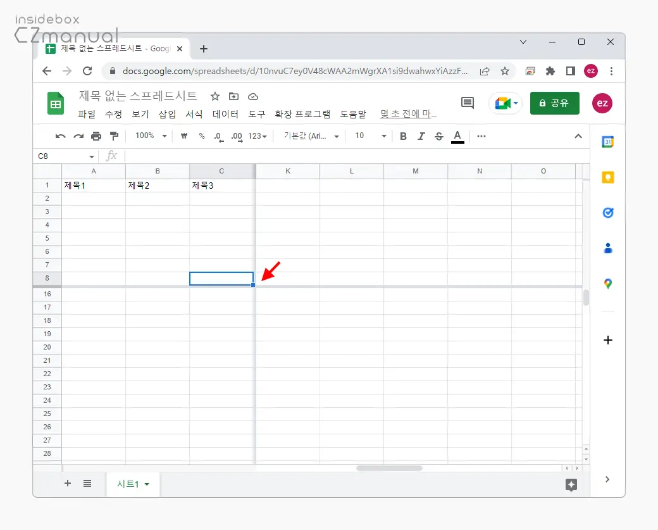Viewport: 658px width, 530px height.
Task: Click the undo icon in toolbar
Action: click(x=60, y=136)
